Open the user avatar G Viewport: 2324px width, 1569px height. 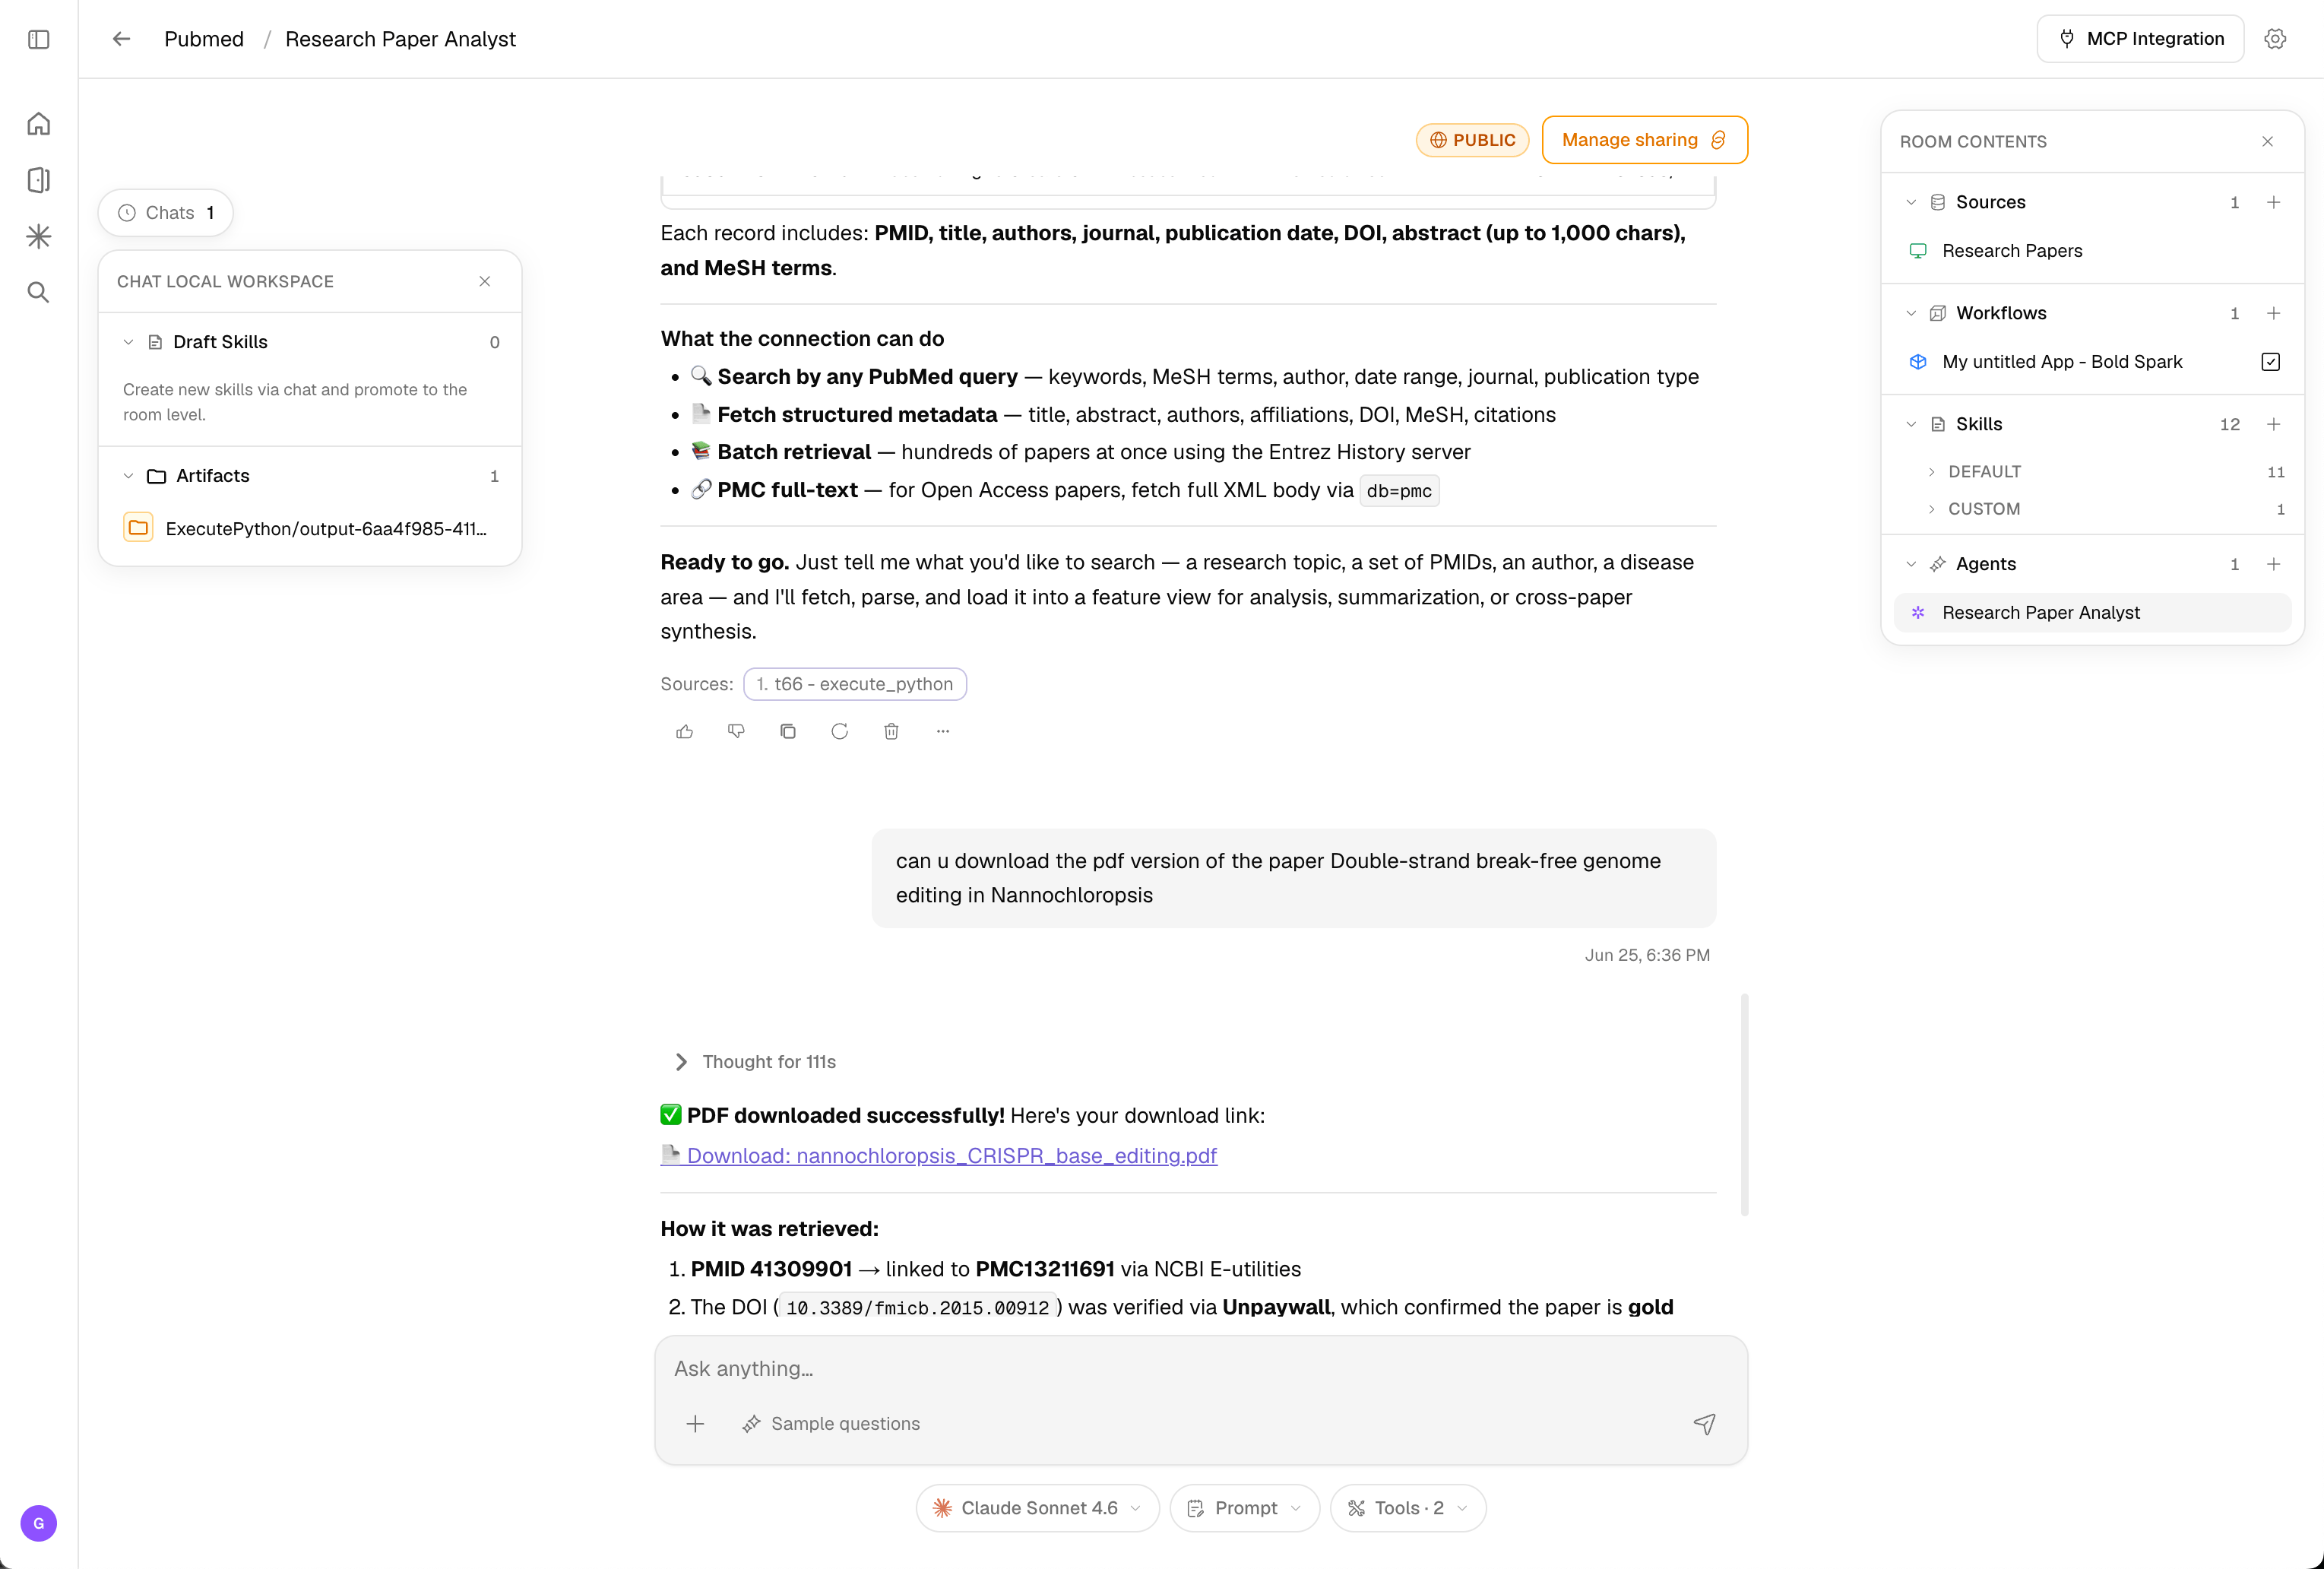point(39,1523)
